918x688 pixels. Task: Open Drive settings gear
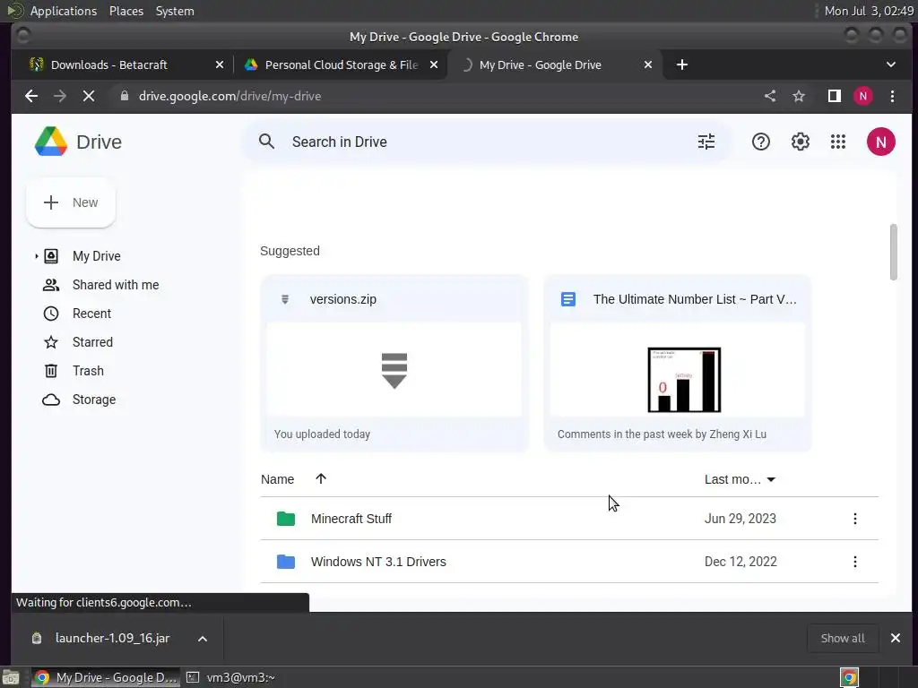click(x=800, y=142)
